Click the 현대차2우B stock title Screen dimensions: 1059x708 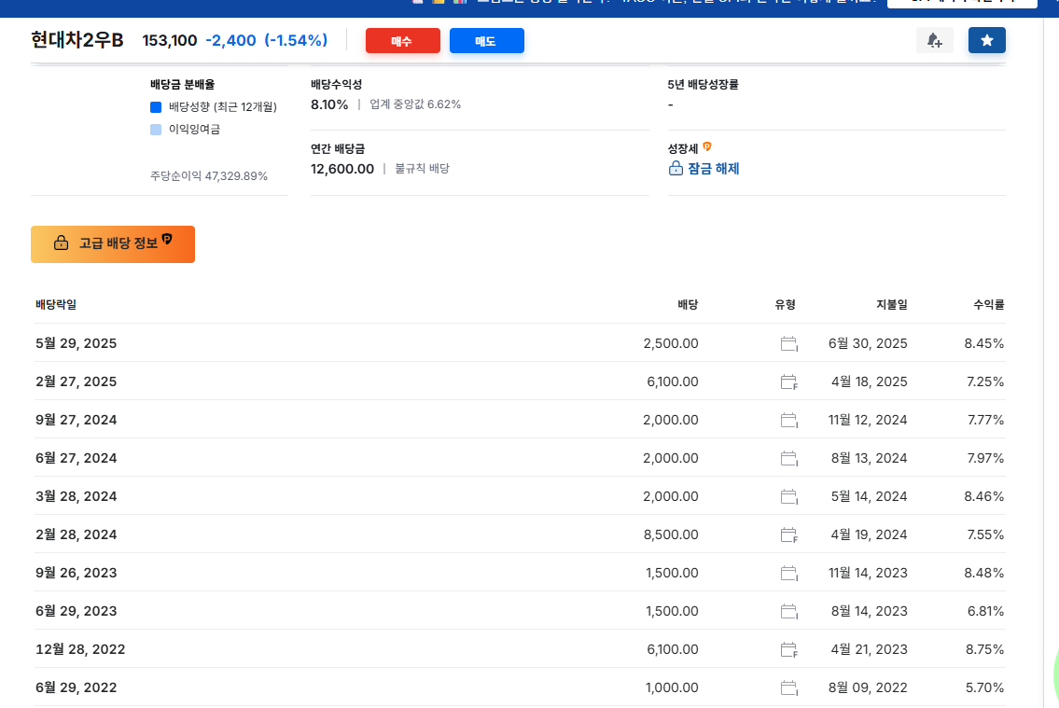[x=77, y=40]
